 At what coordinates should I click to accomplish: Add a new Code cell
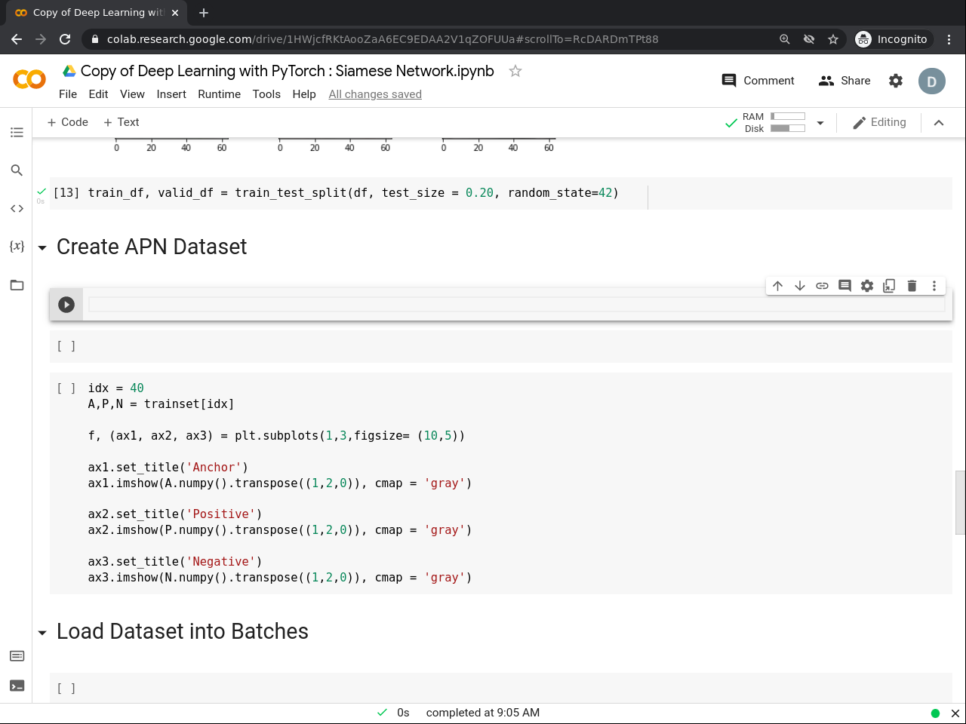click(67, 122)
